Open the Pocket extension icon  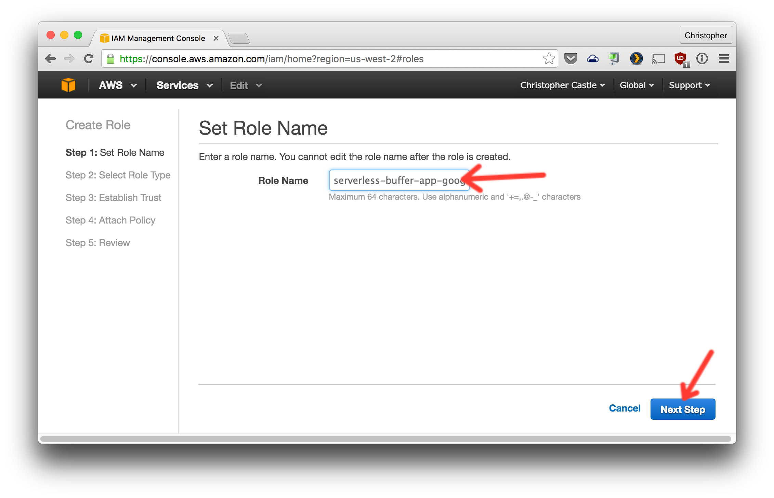click(570, 59)
